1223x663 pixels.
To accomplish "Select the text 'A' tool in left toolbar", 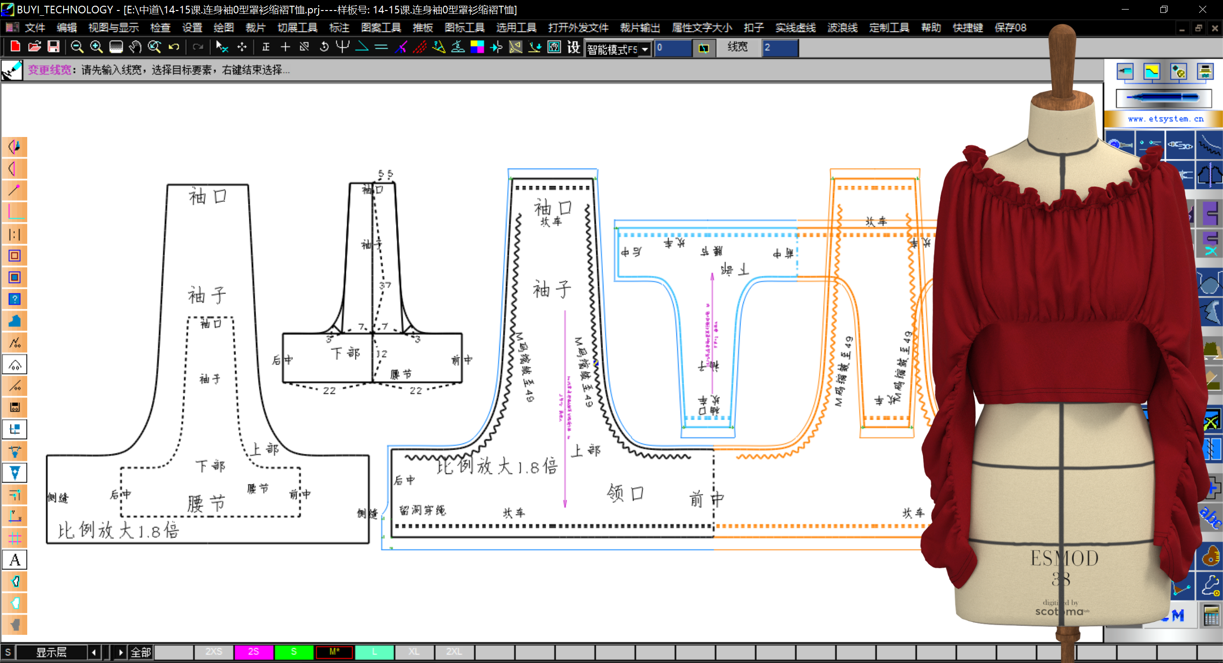I will (15, 559).
